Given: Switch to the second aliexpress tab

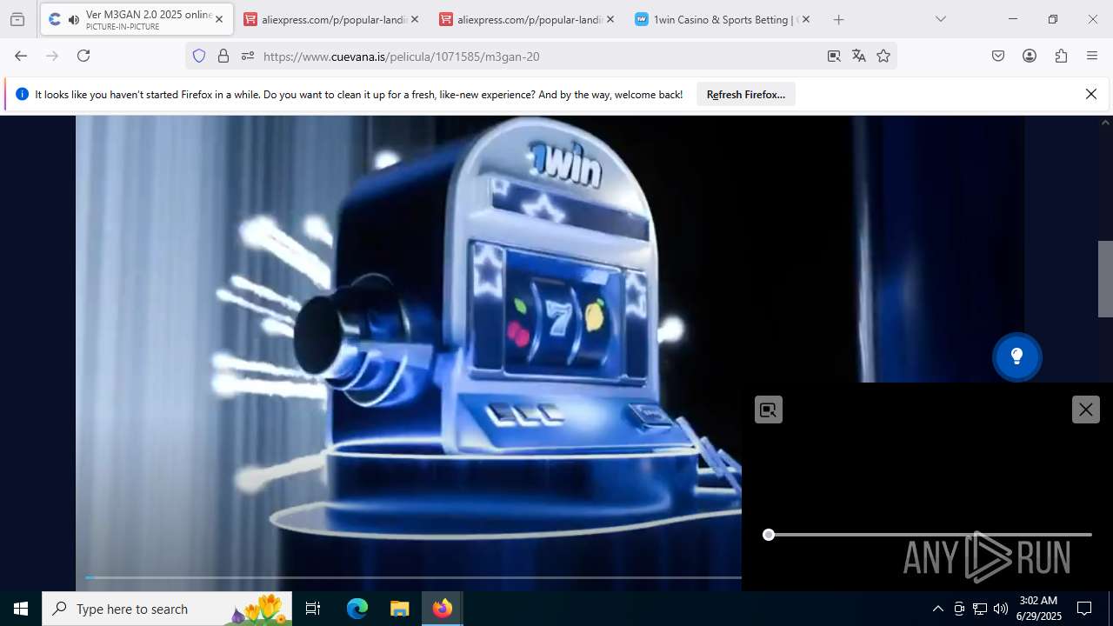Looking at the screenshot, I should tap(527, 19).
